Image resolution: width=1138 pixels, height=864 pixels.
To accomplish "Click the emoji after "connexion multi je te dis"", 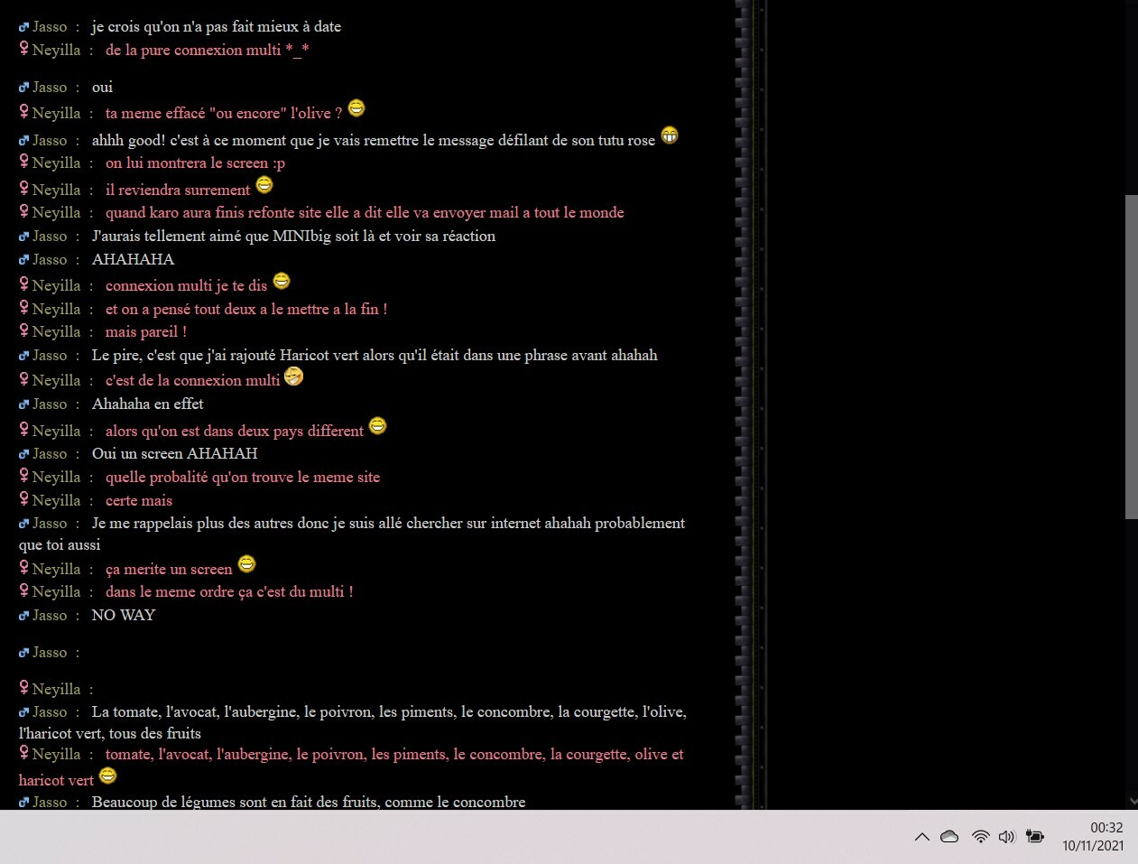I will (x=282, y=281).
